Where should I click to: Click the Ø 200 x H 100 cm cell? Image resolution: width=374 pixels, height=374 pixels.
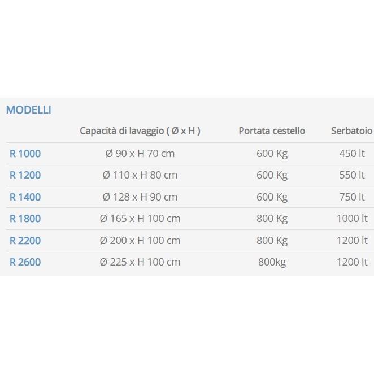pyautogui.click(x=140, y=241)
